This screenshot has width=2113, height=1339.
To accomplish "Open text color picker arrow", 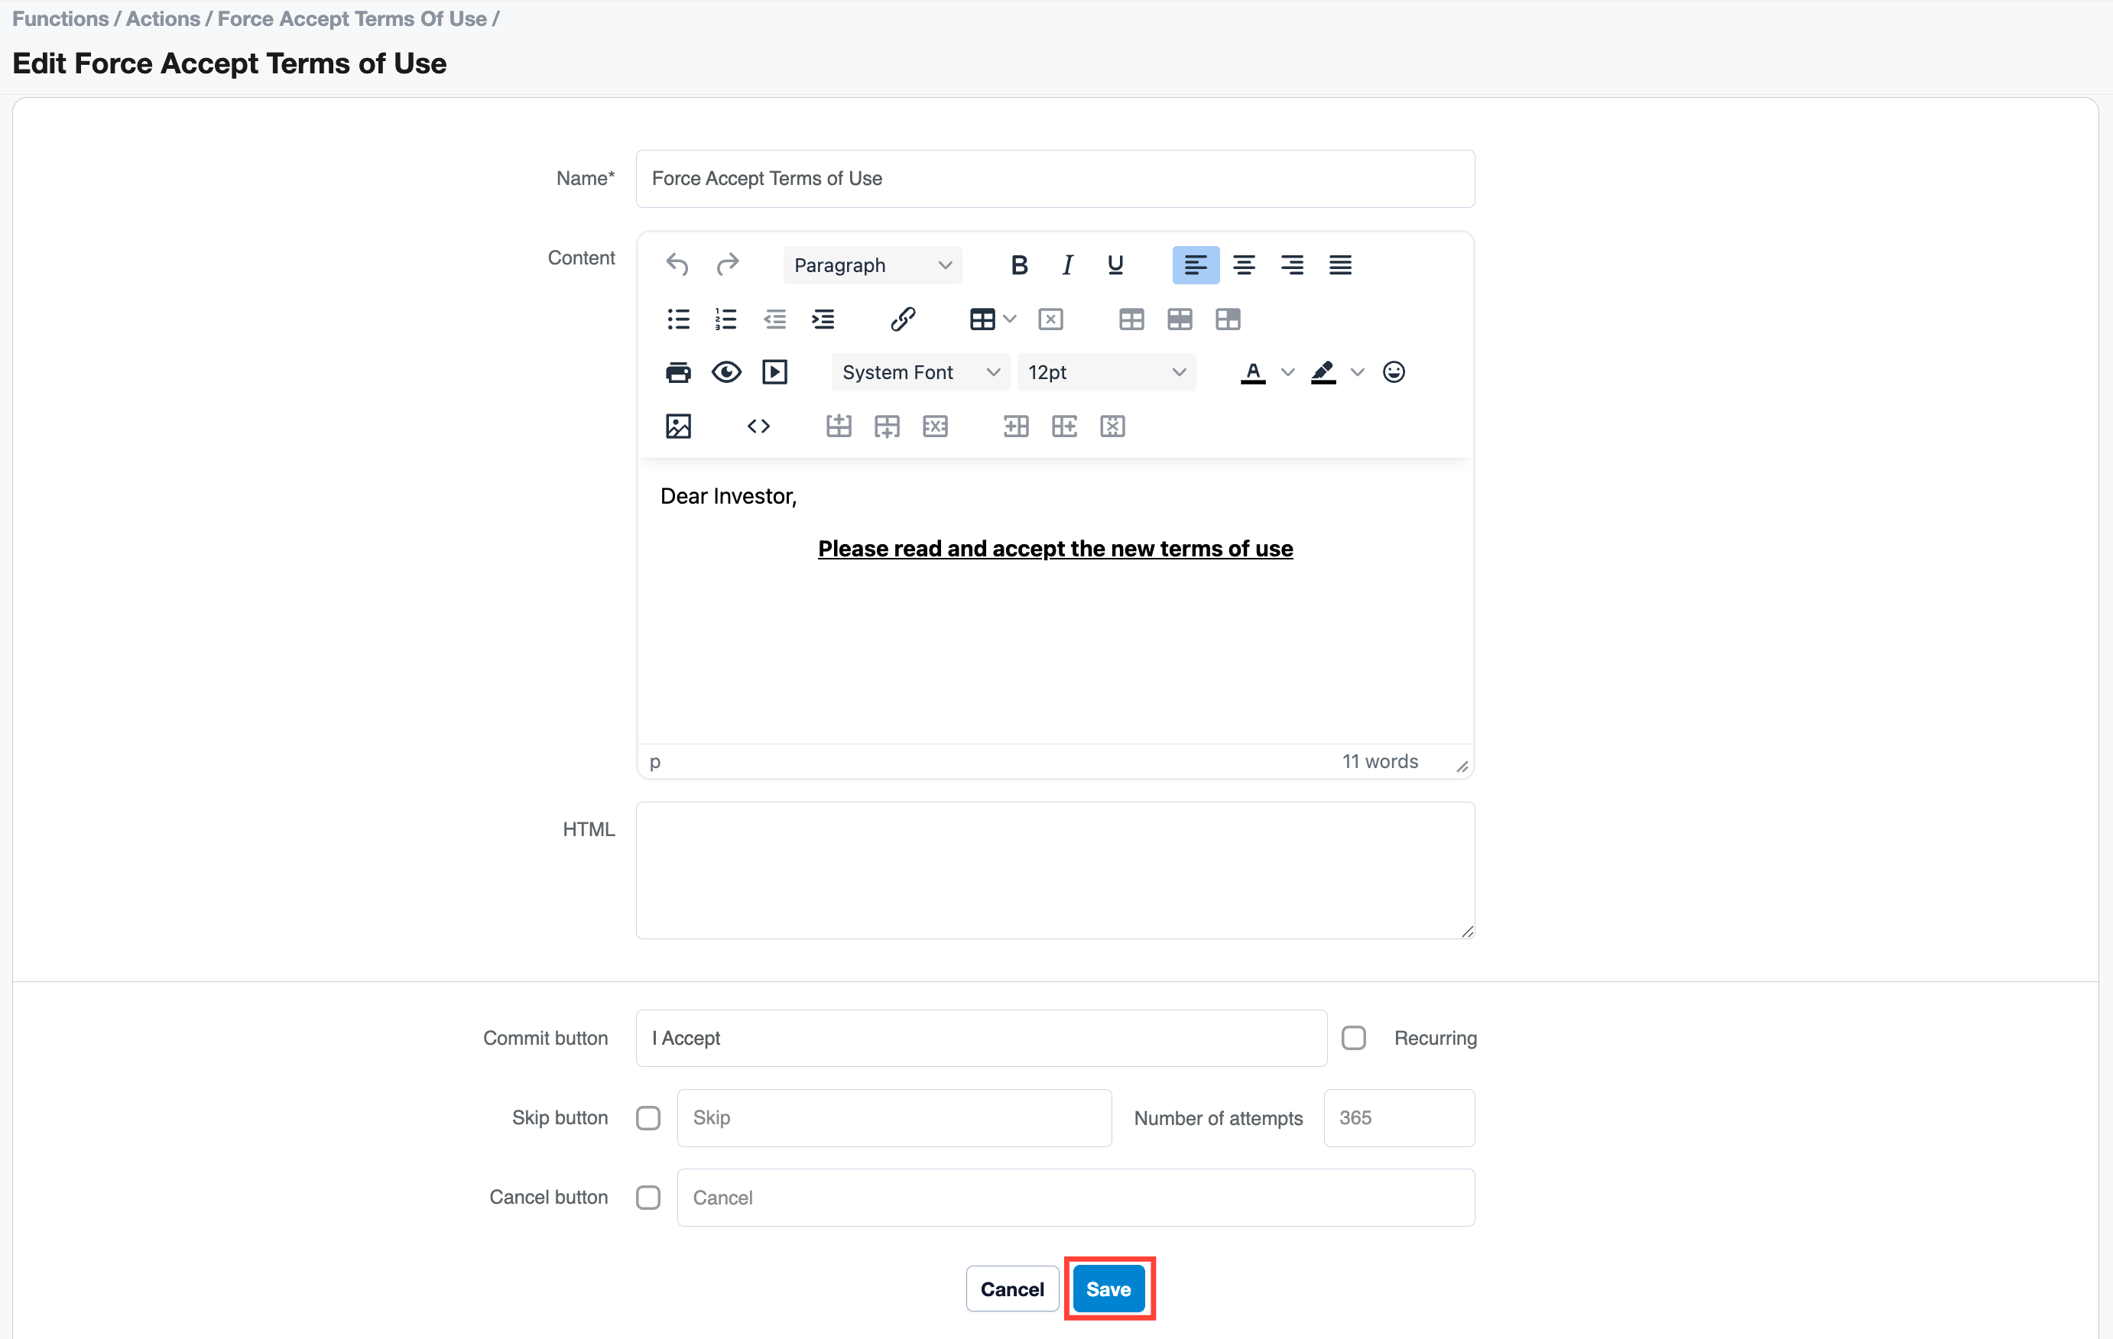I will (x=1287, y=372).
